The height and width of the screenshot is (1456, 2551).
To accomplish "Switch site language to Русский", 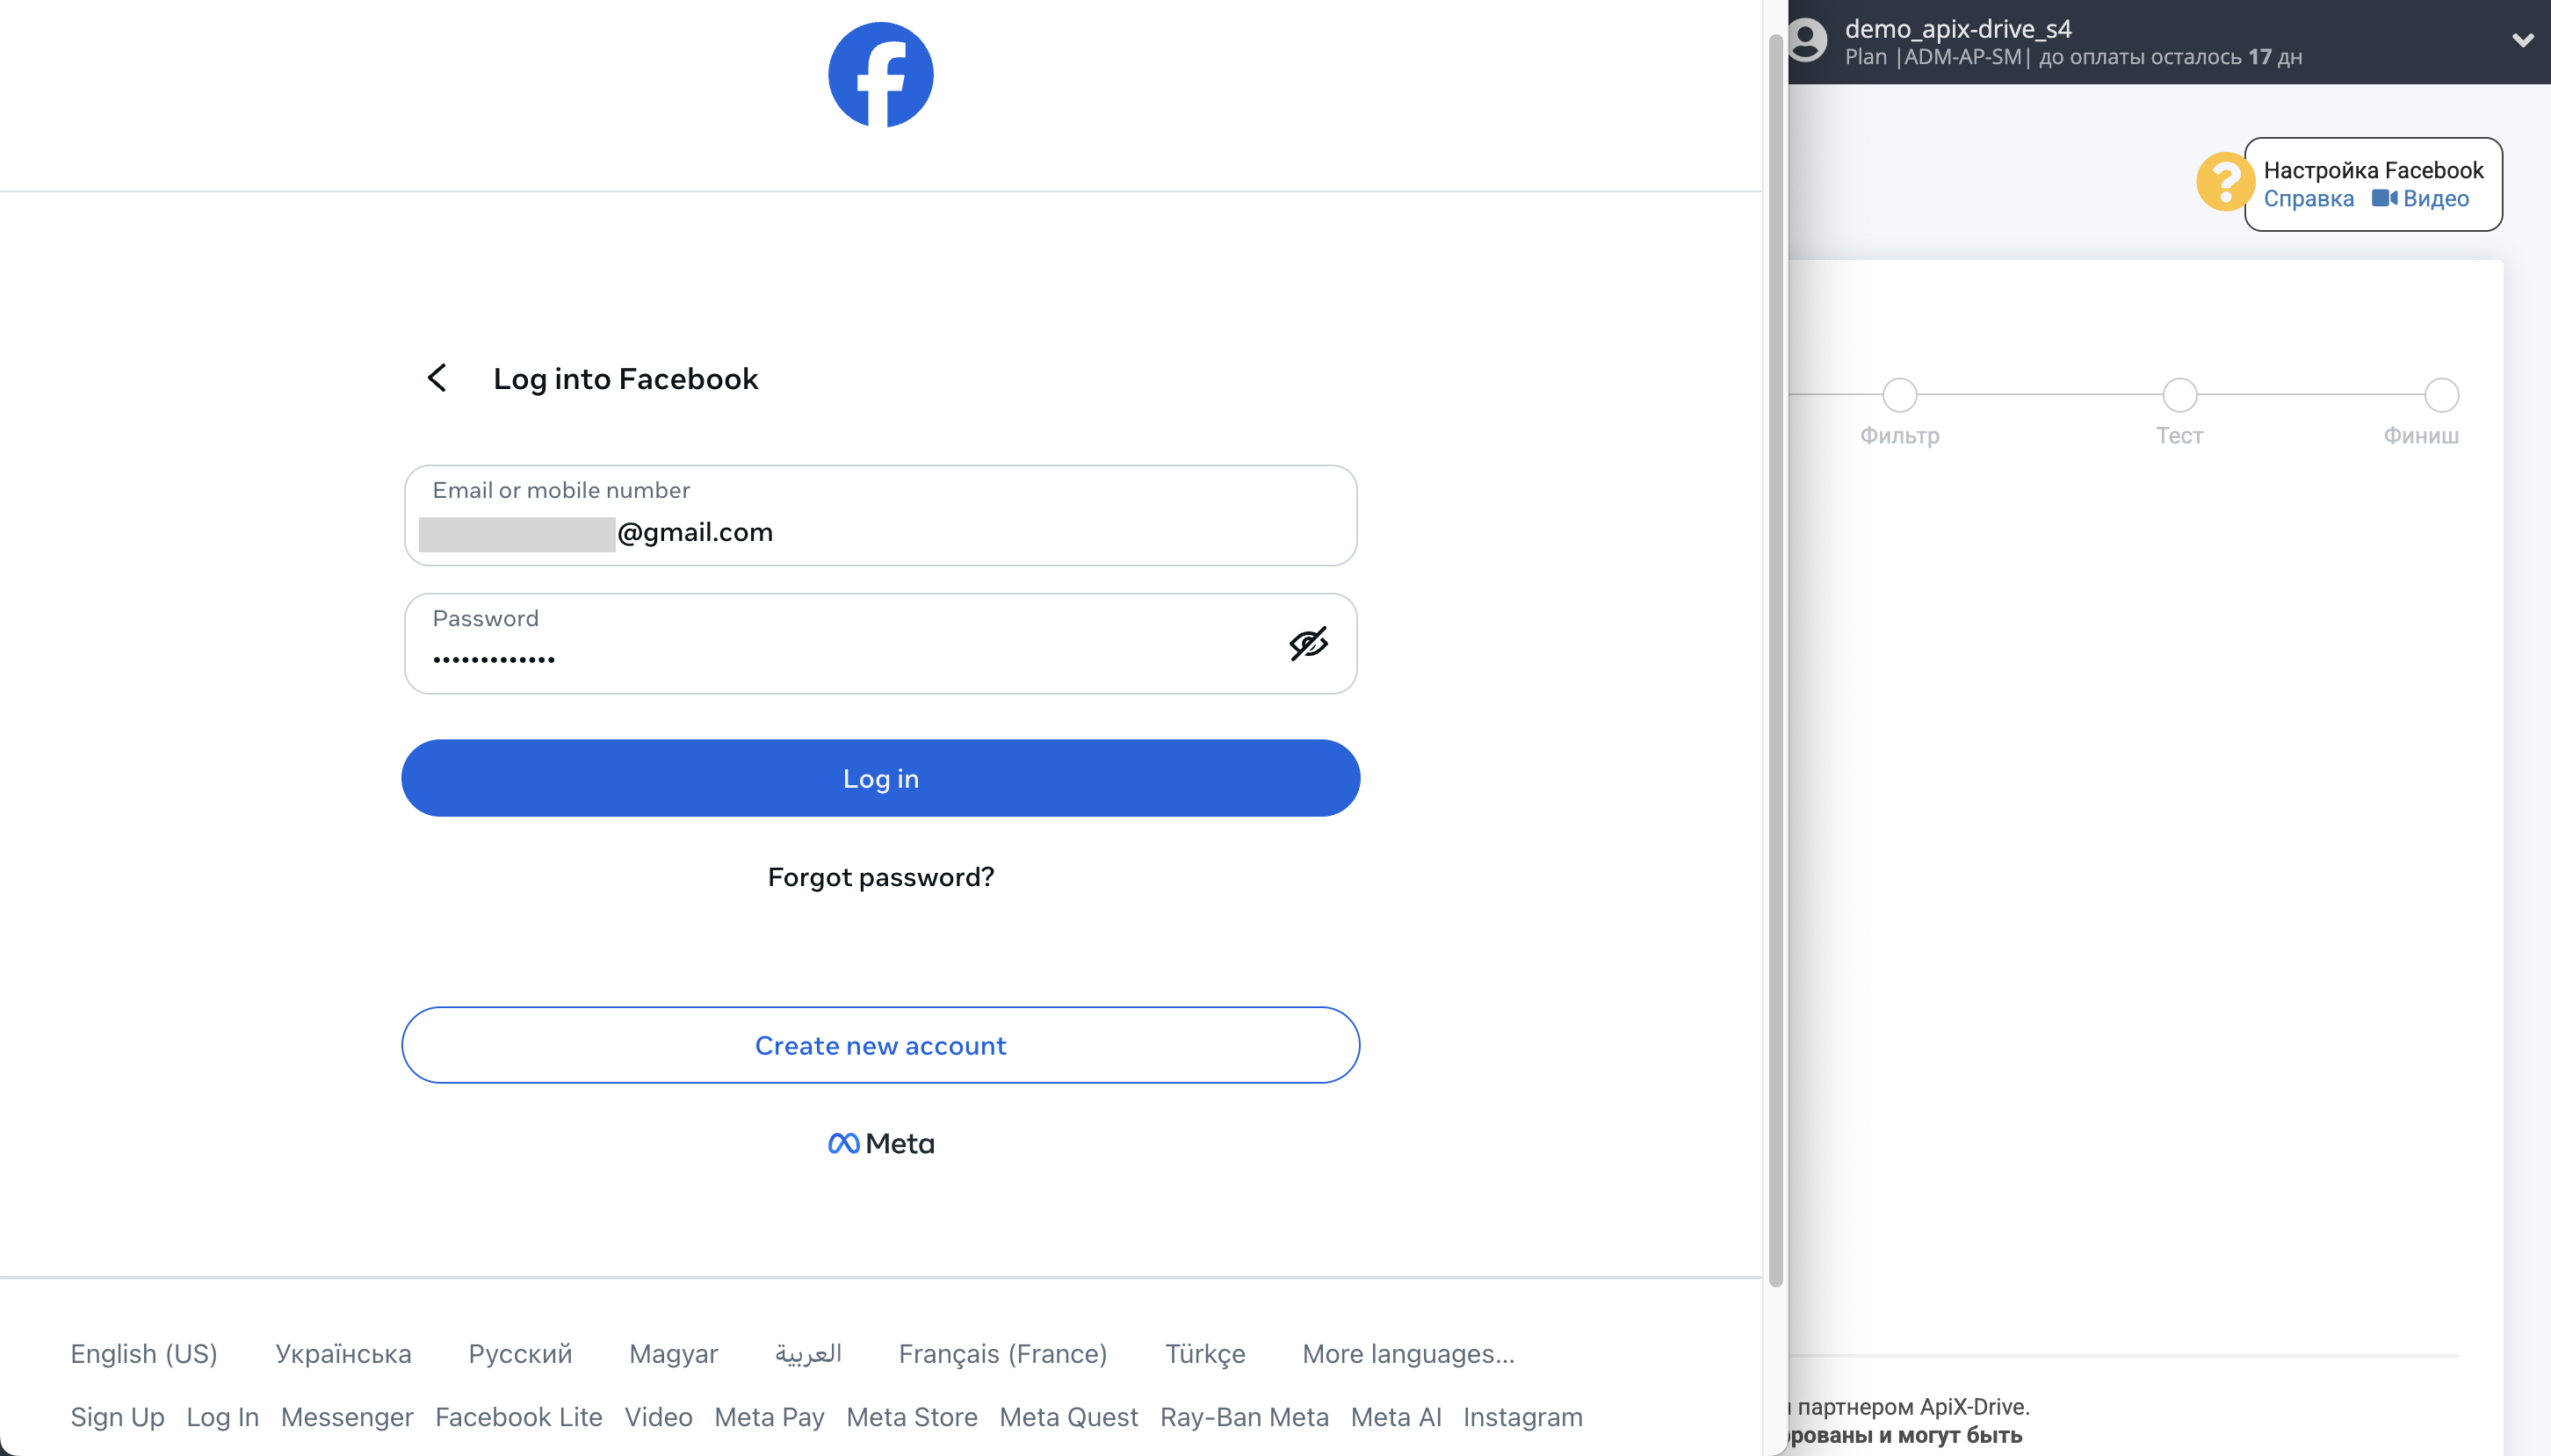I will (519, 1353).
